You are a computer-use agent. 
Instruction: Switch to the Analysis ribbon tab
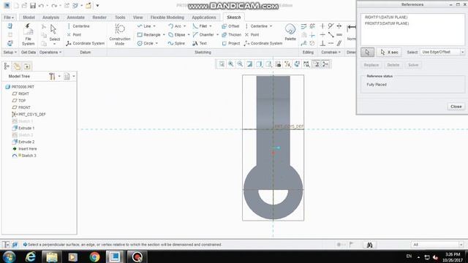[50, 18]
